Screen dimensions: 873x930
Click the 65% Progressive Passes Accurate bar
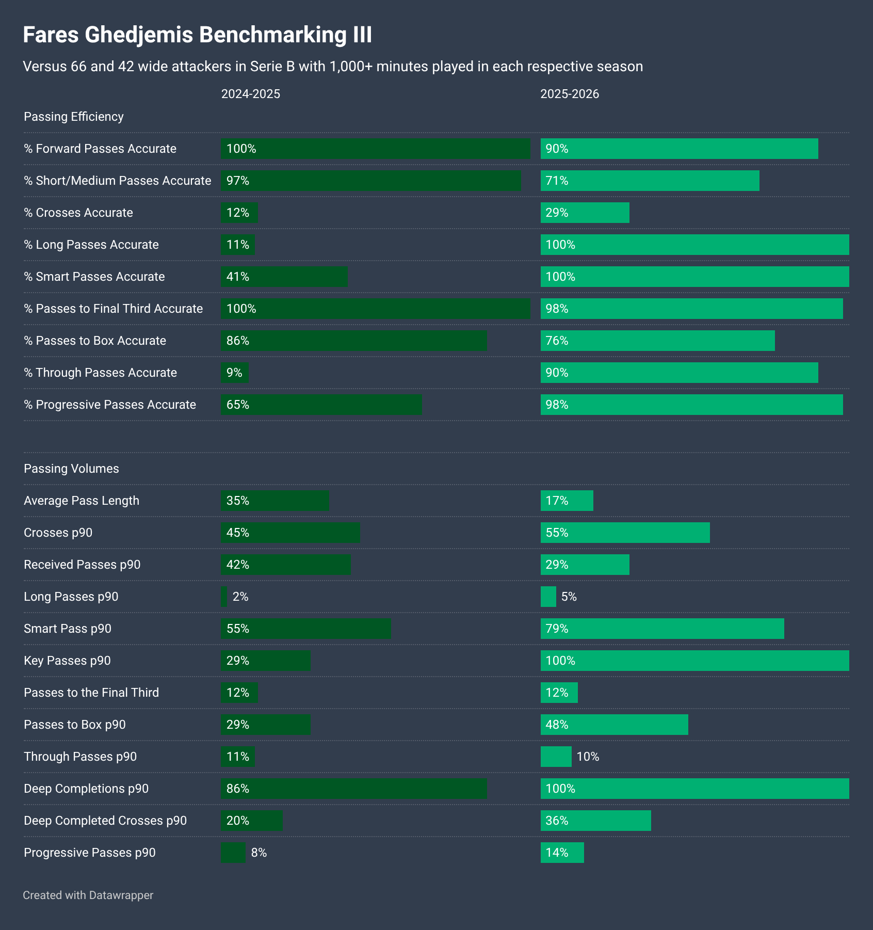[x=321, y=405]
